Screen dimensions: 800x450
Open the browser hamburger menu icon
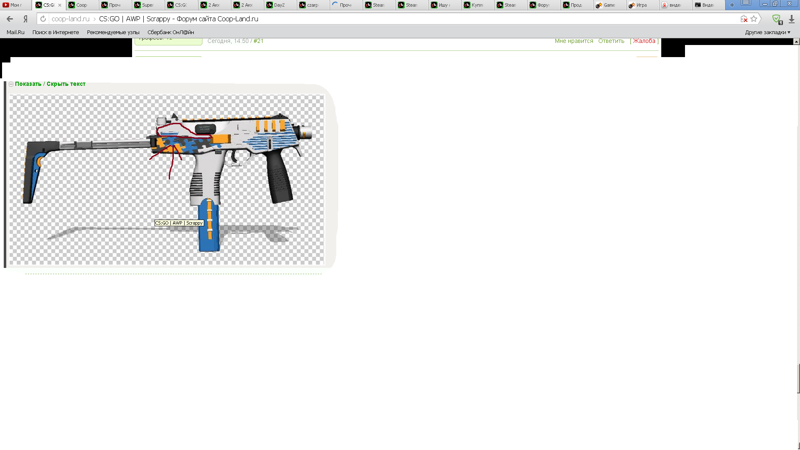[x=746, y=3]
